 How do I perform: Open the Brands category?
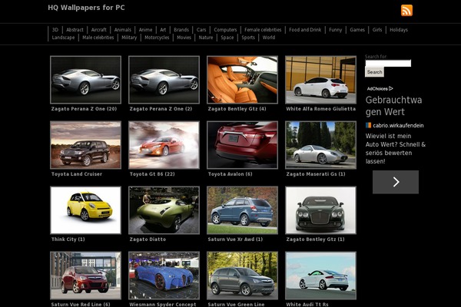pos(181,30)
